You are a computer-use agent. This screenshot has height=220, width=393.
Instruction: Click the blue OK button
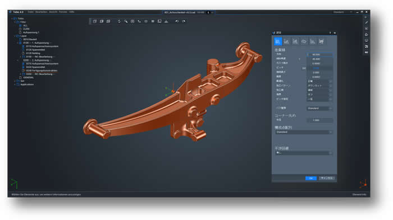coord(311,178)
